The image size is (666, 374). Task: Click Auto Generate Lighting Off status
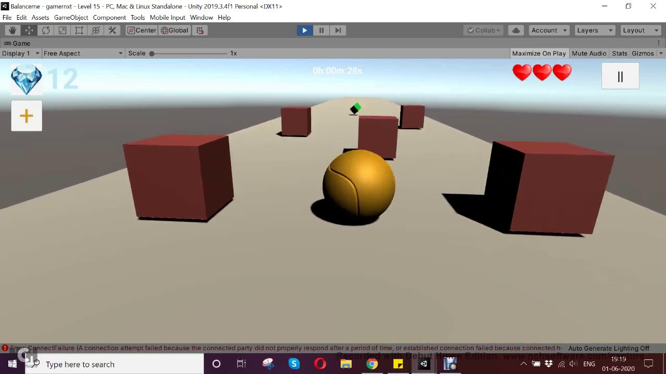609,348
